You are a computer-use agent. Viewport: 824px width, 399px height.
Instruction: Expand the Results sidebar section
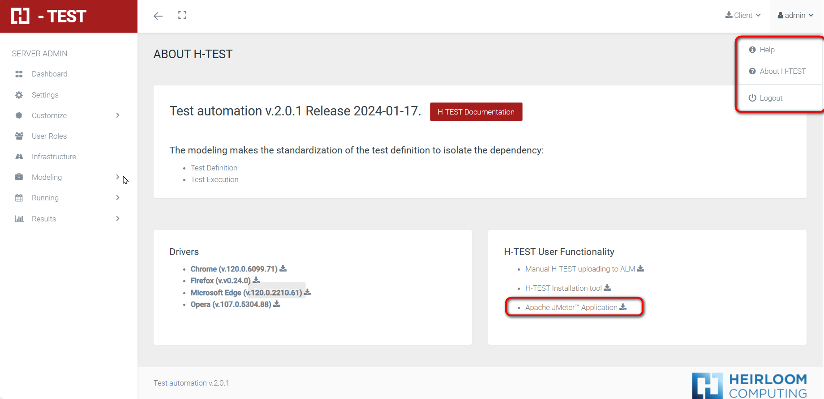117,219
